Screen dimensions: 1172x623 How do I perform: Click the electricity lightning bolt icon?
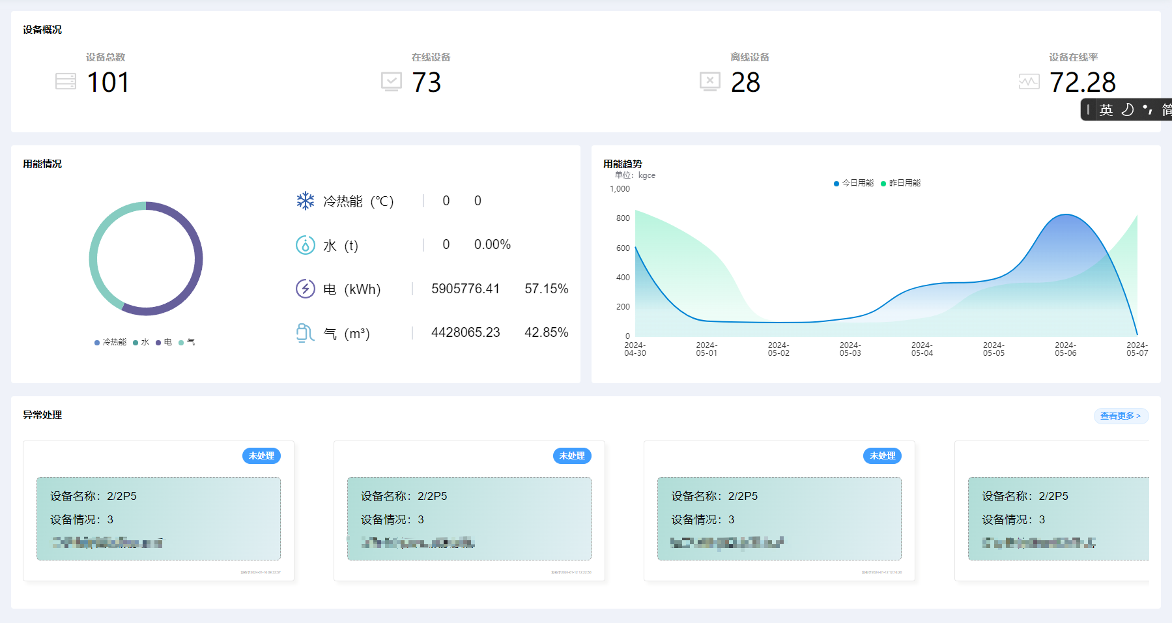(x=306, y=289)
